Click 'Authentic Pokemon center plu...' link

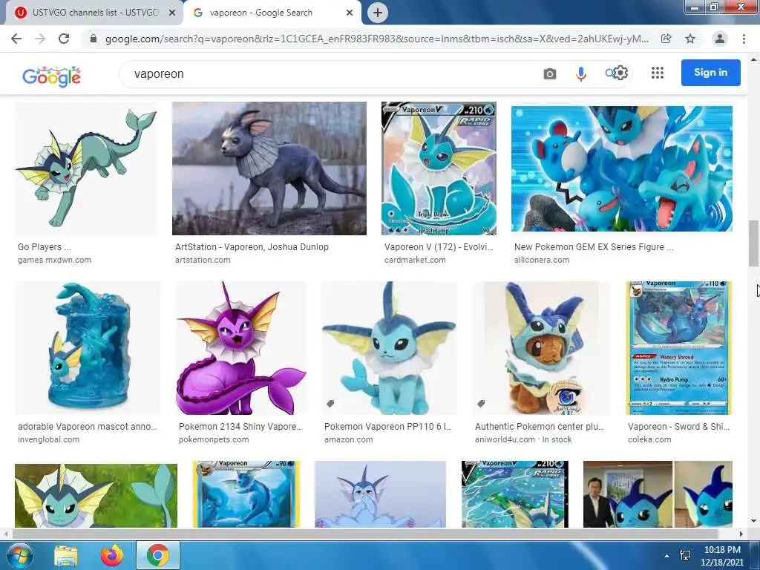540,427
